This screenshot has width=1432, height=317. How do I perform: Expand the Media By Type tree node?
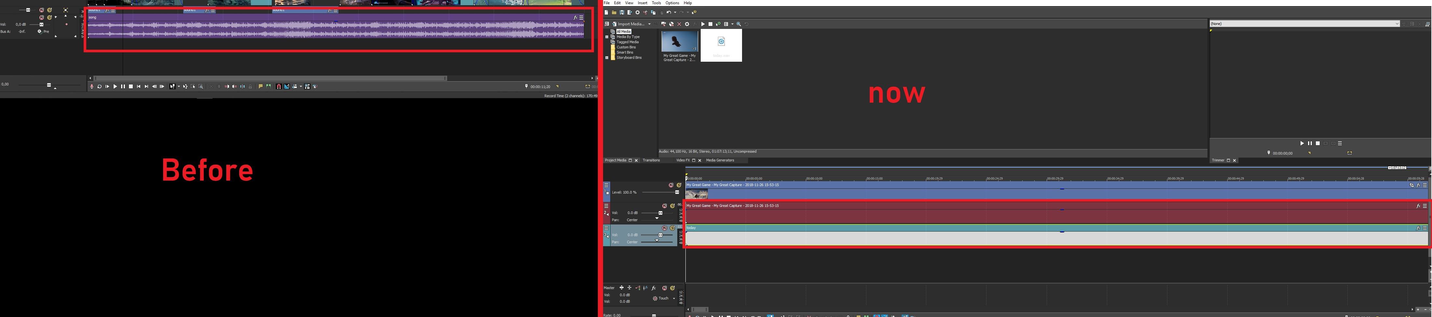tap(607, 37)
